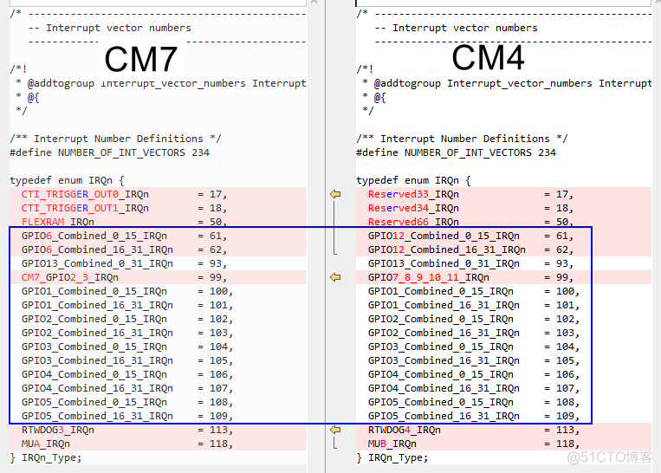Image resolution: width=661 pixels, height=473 pixels.
Task: Click GPIO12_Combined_16_31_IRQn in right pane
Action: point(446,249)
